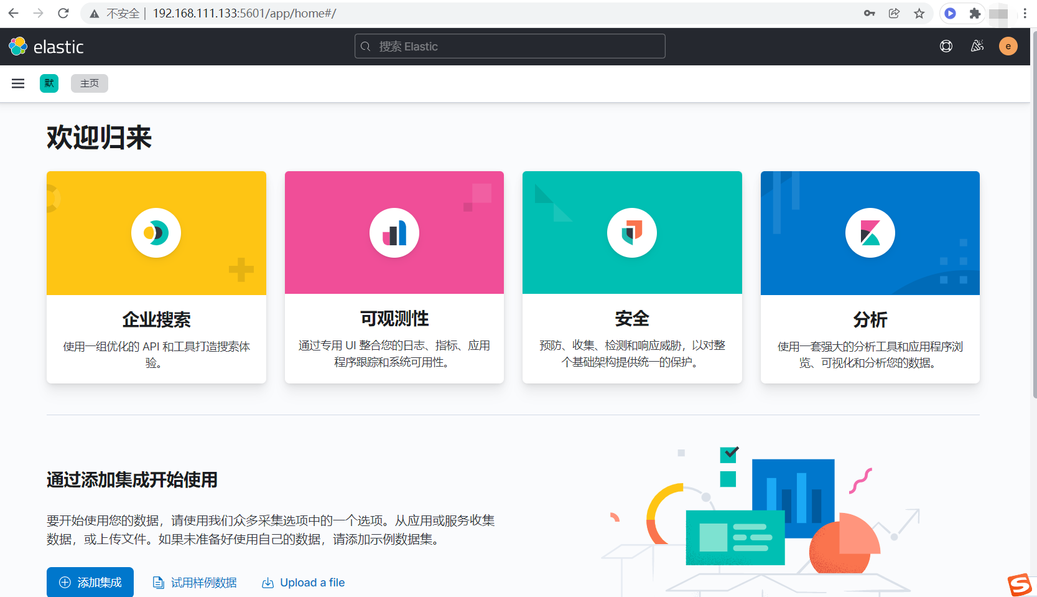Screen dimensions: 1037x597
Task: Open the 安全 card title
Action: tap(632, 319)
